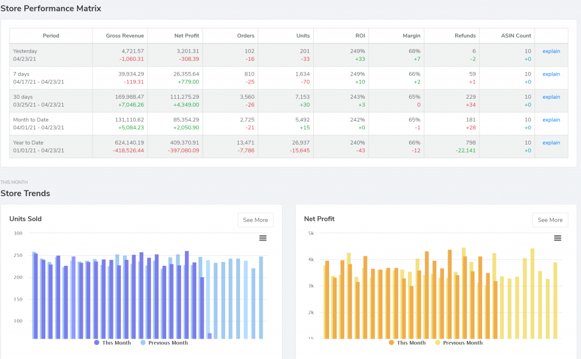This screenshot has width=581, height=359.
Task: Toggle Previous Month legend in Net Profit chart
Action: (458, 343)
